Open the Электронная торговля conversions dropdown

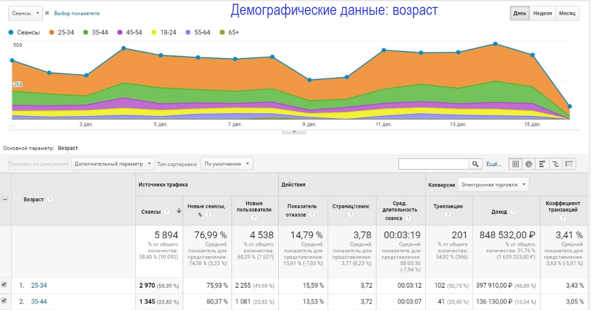pos(493,185)
